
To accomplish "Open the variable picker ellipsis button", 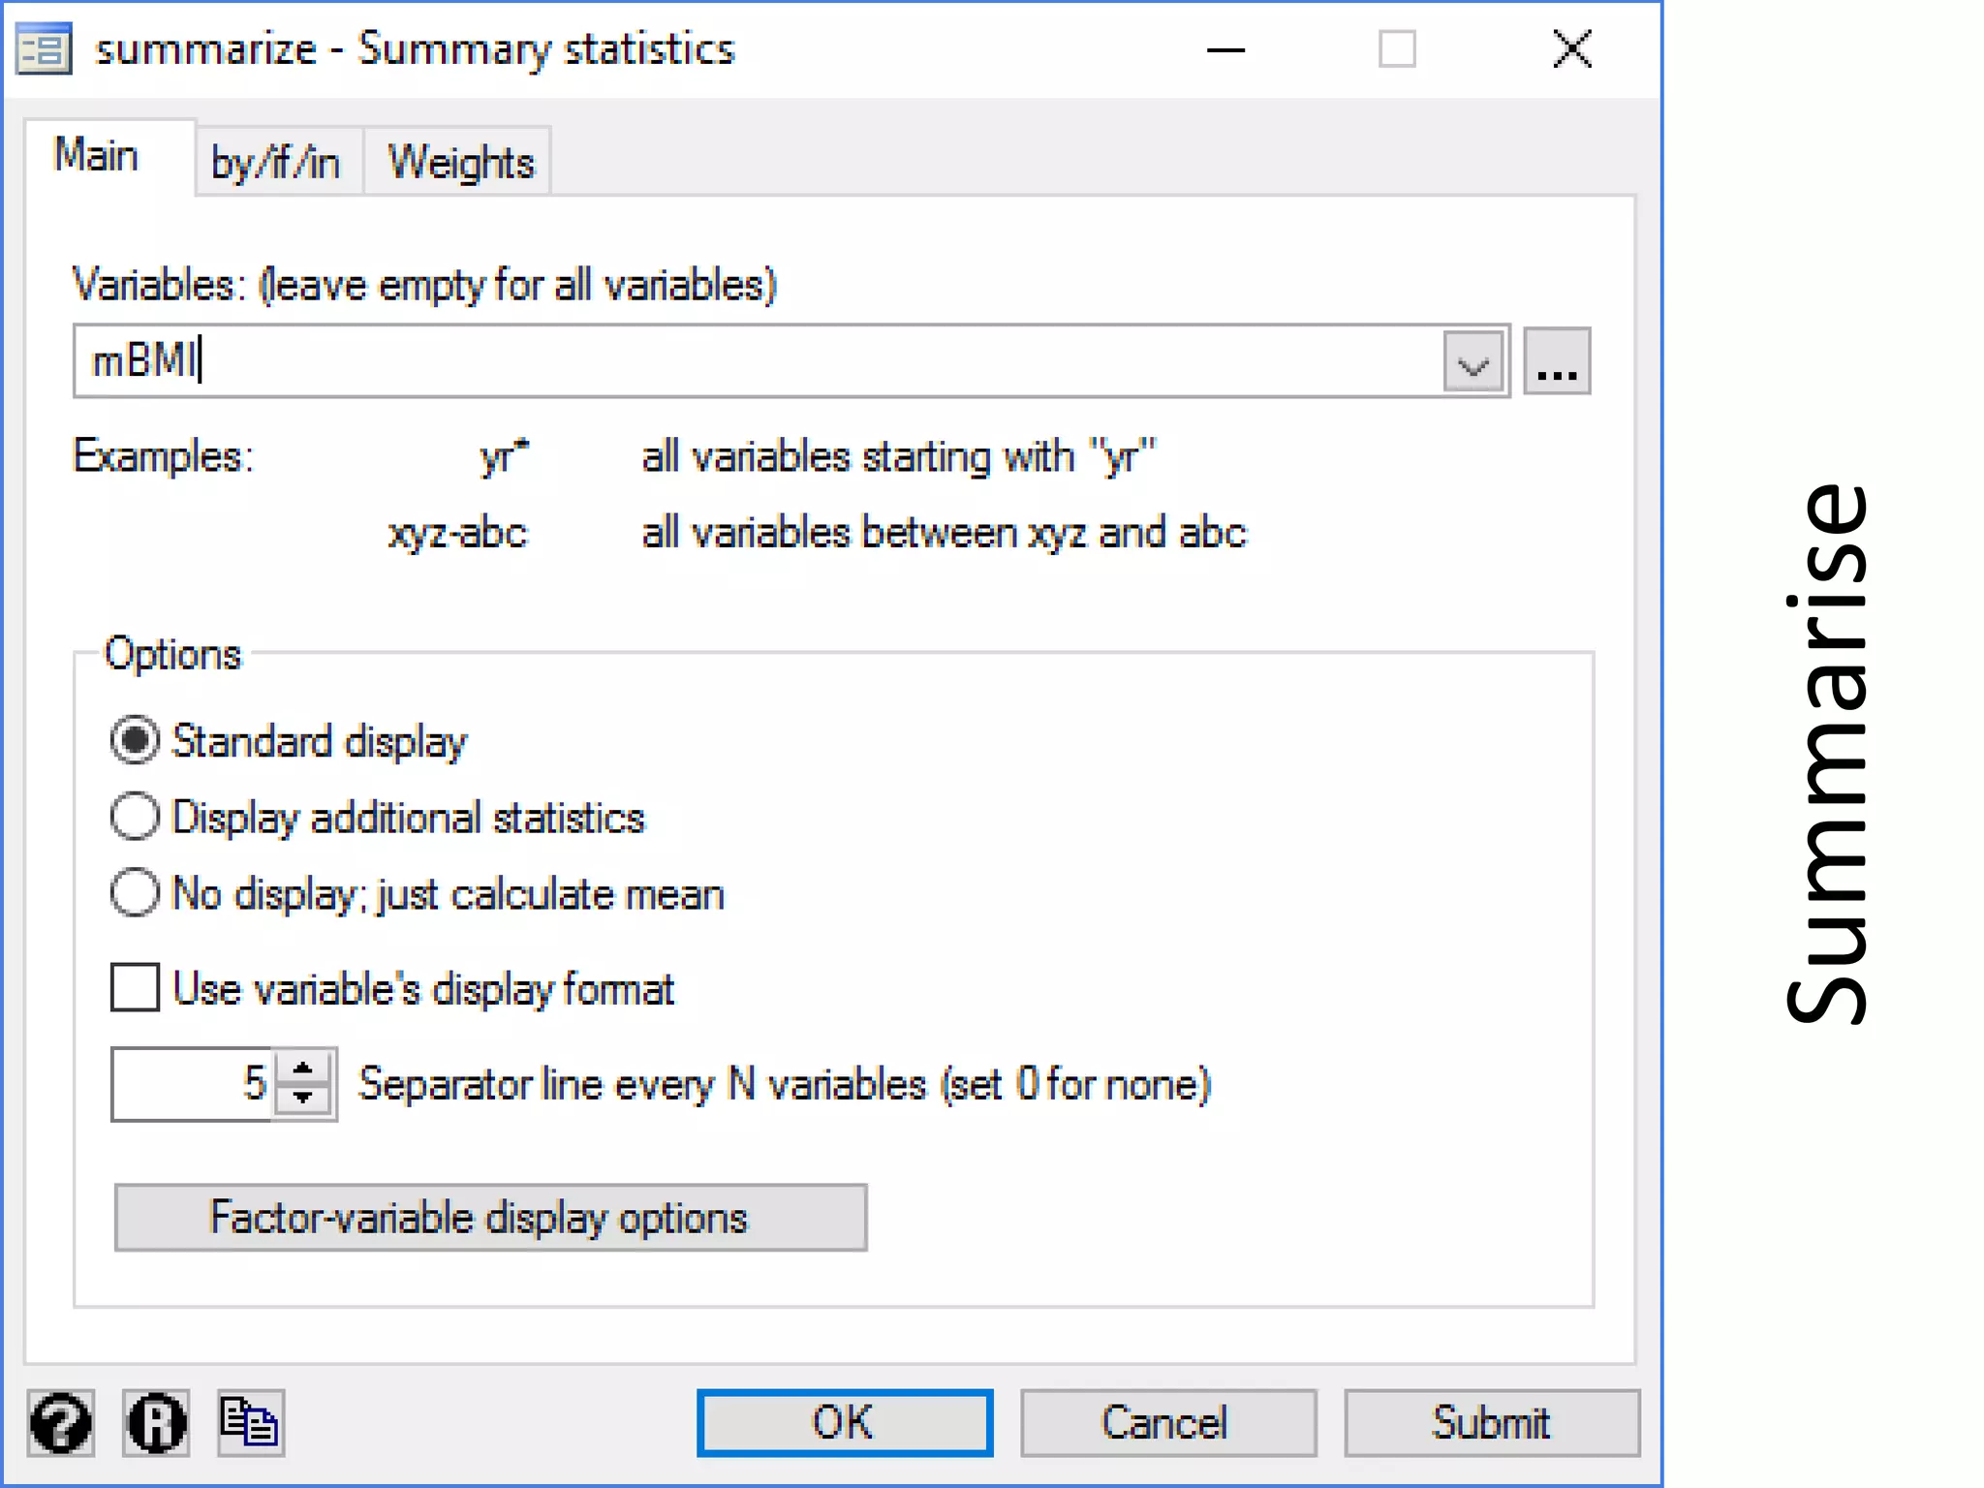I will click(x=1556, y=361).
